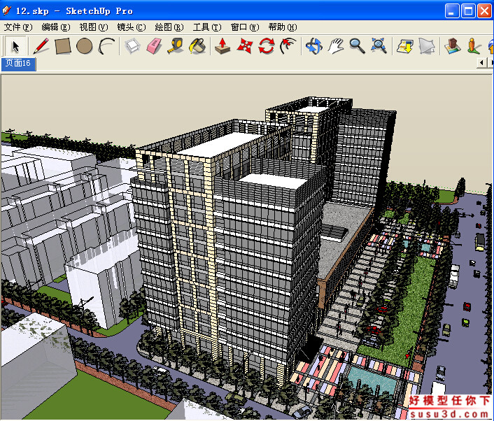Select the Pan hand tool
Viewport: 494px width, 421px height.
tap(336, 46)
